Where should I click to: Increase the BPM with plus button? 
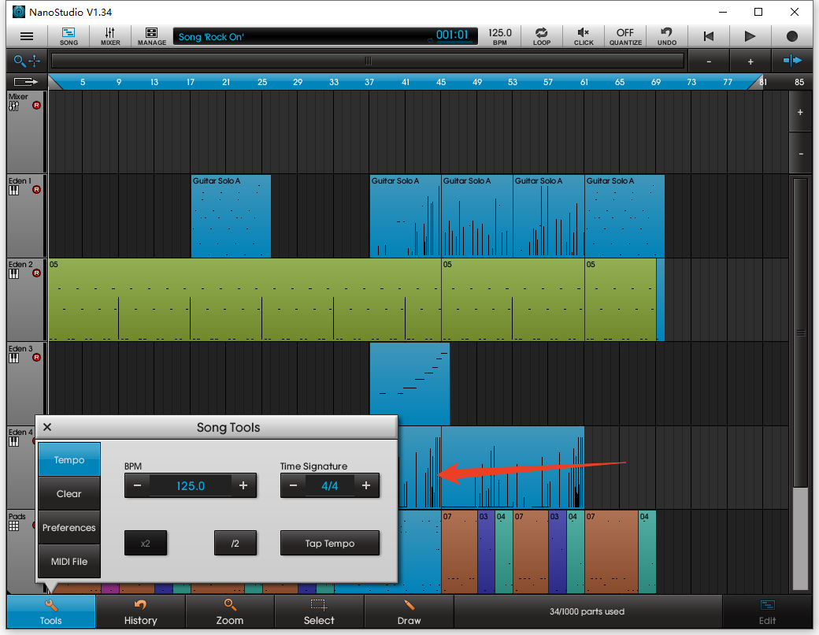(x=243, y=486)
